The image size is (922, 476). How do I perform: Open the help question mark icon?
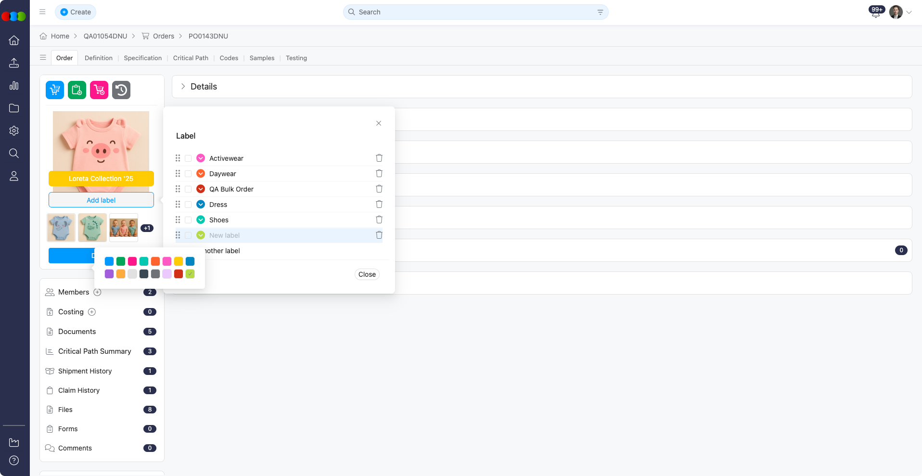coord(14,461)
